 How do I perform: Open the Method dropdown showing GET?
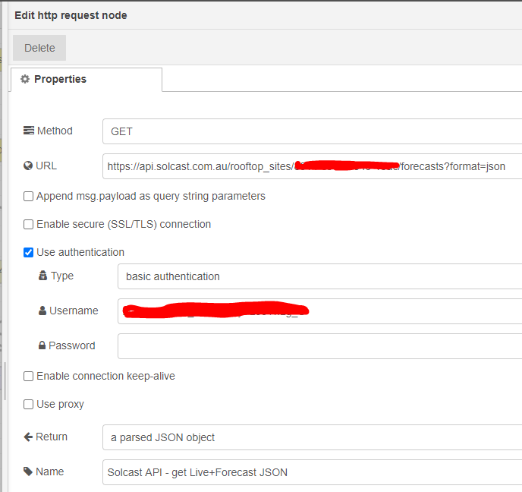311,131
